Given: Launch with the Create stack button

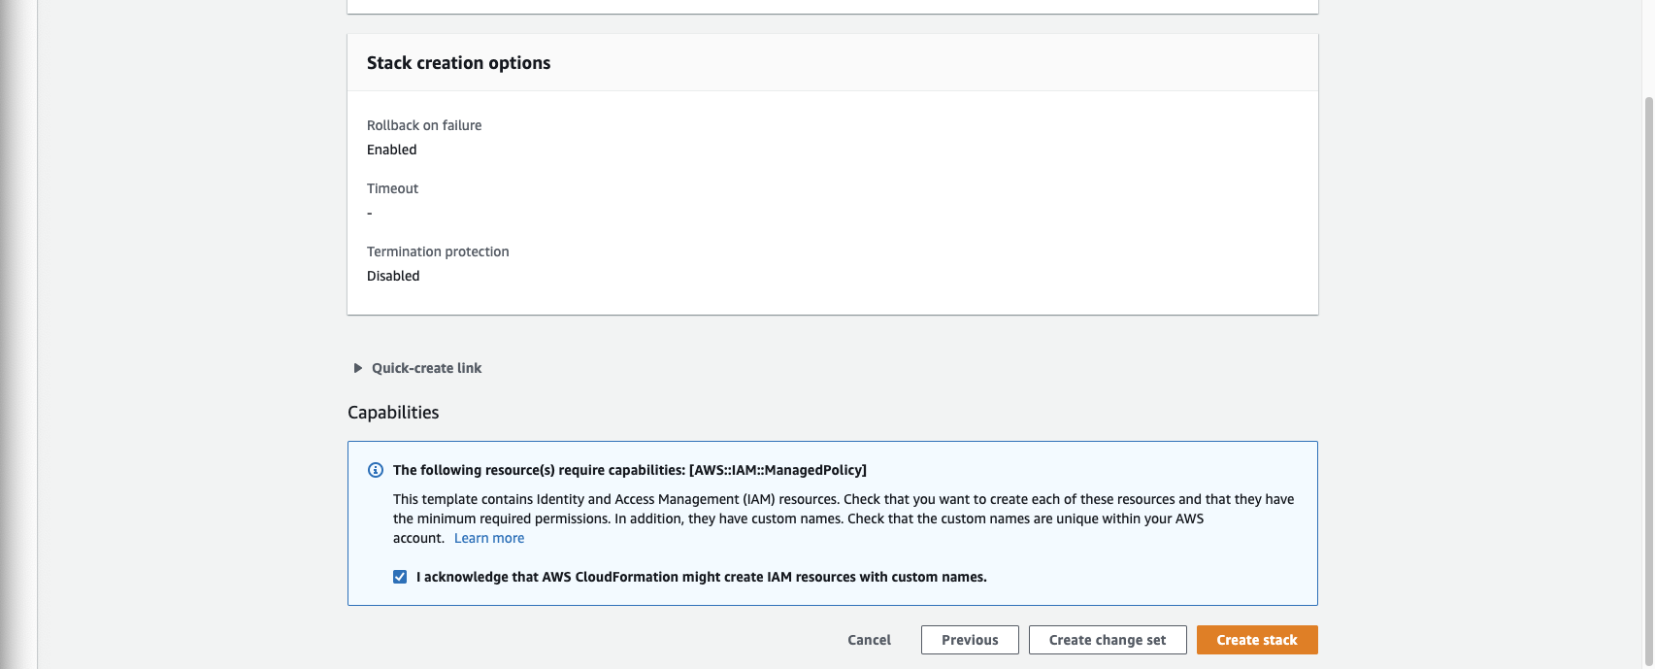Looking at the screenshot, I should point(1257,640).
